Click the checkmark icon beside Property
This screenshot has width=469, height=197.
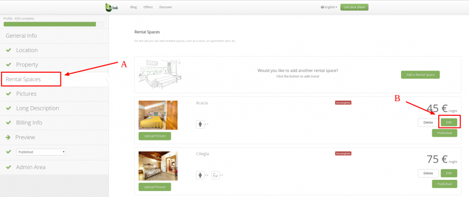[x=9, y=65]
